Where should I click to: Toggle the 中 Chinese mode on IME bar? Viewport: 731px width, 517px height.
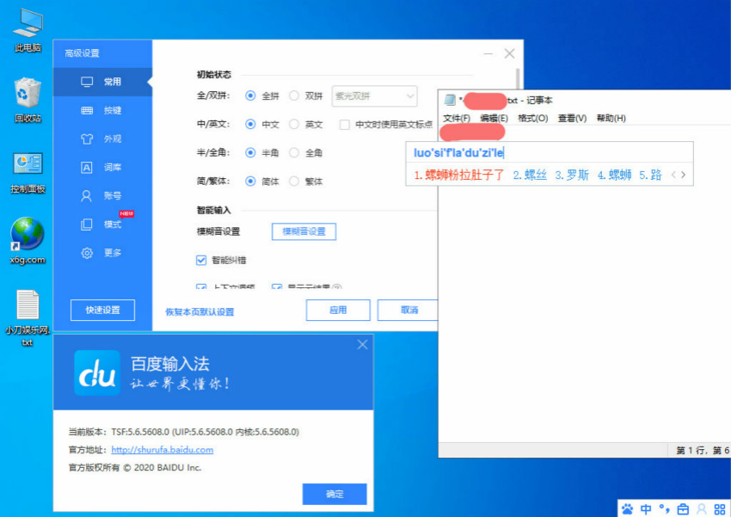click(646, 508)
